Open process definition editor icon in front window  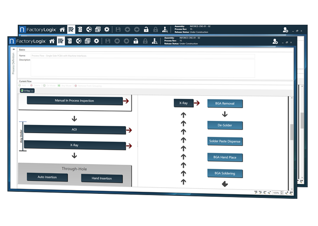(x=61, y=41)
